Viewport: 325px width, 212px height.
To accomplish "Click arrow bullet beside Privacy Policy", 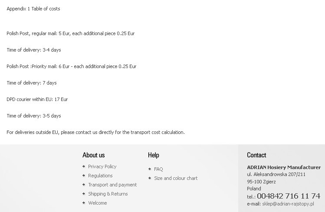I will (x=84, y=166).
